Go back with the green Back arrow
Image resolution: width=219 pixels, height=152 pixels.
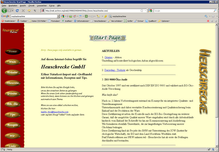pos(4,11)
